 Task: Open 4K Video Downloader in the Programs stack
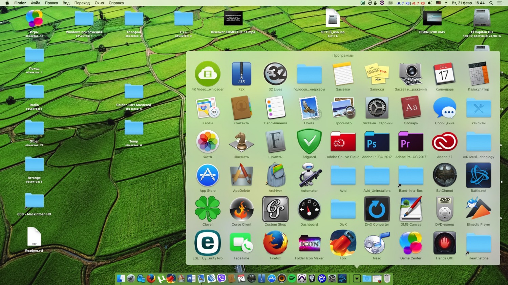click(208, 74)
